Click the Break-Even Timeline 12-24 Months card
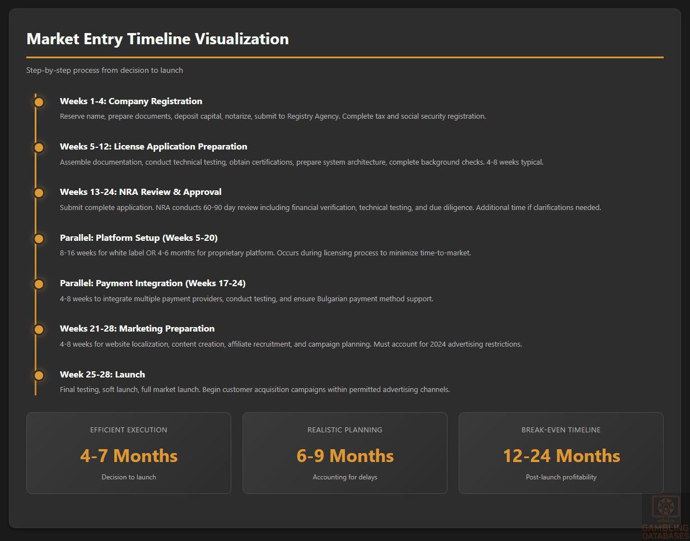690x541 pixels. point(561,453)
